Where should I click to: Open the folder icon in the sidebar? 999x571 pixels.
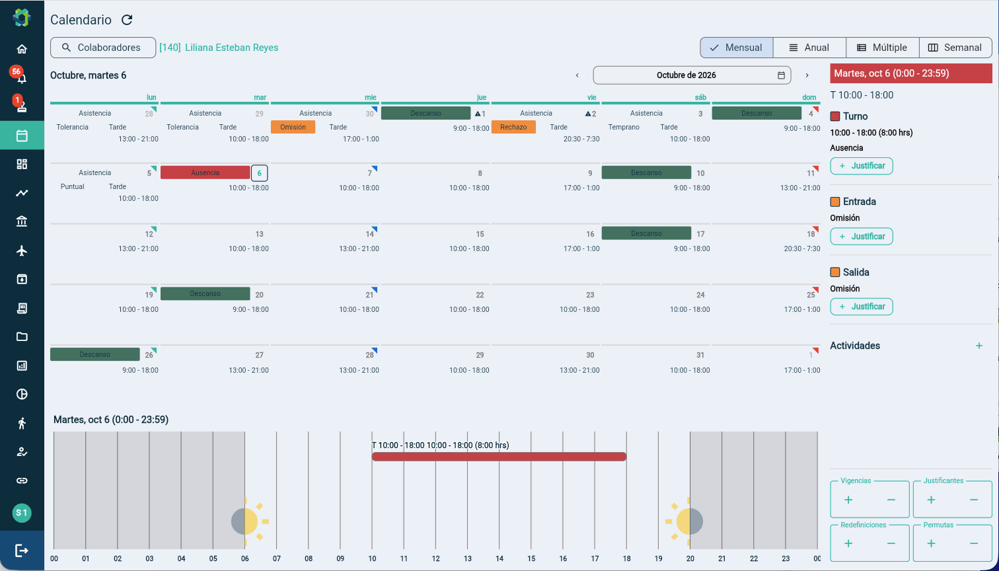22,336
